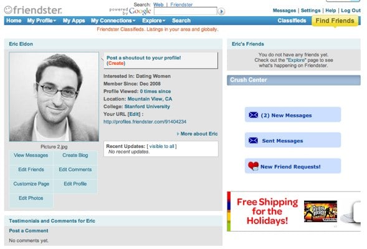Expand the My Connections menu
367x249 pixels.
click(x=113, y=21)
